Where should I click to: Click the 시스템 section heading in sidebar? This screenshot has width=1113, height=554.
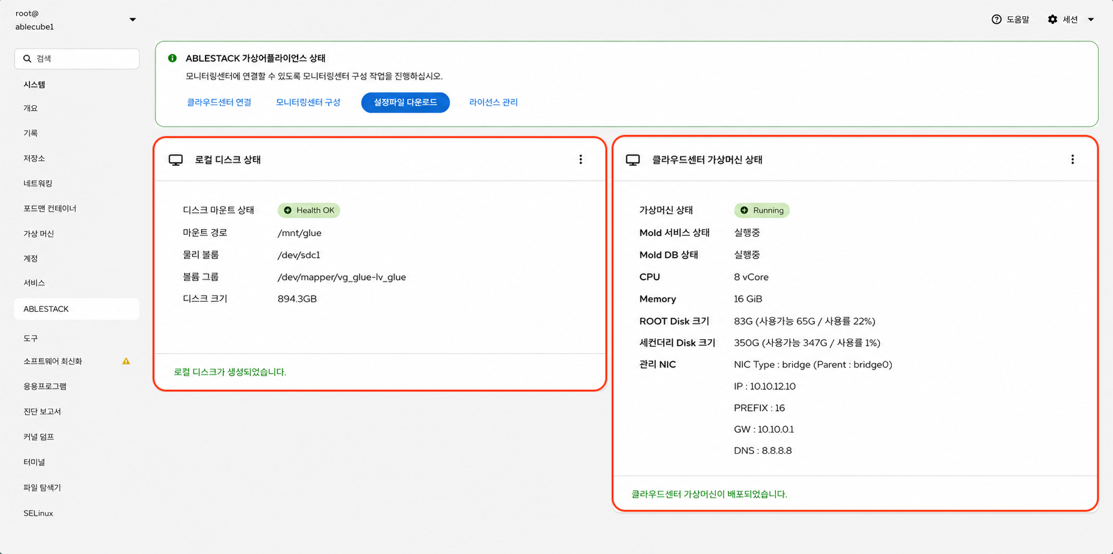[x=34, y=85]
